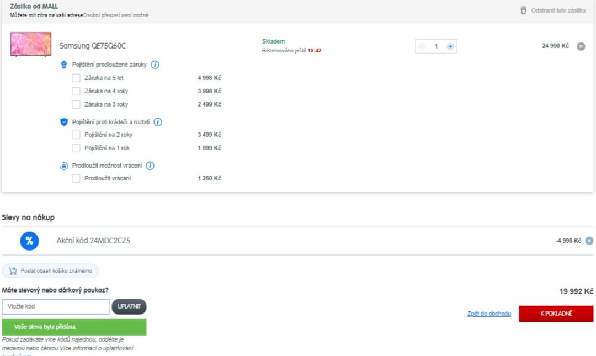
Task: Enable Záruka na 4 roky
Action: (x=76, y=91)
